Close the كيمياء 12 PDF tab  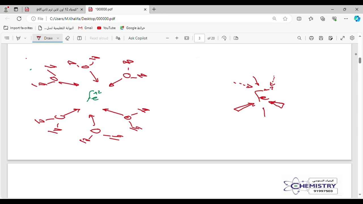pos(82,9)
